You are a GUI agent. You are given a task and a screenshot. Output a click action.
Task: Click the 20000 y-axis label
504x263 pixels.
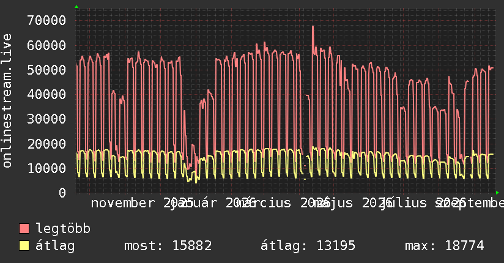(x=46, y=144)
